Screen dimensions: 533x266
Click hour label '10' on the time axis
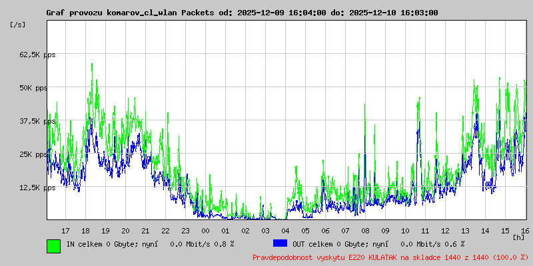pyautogui.click(x=405, y=231)
